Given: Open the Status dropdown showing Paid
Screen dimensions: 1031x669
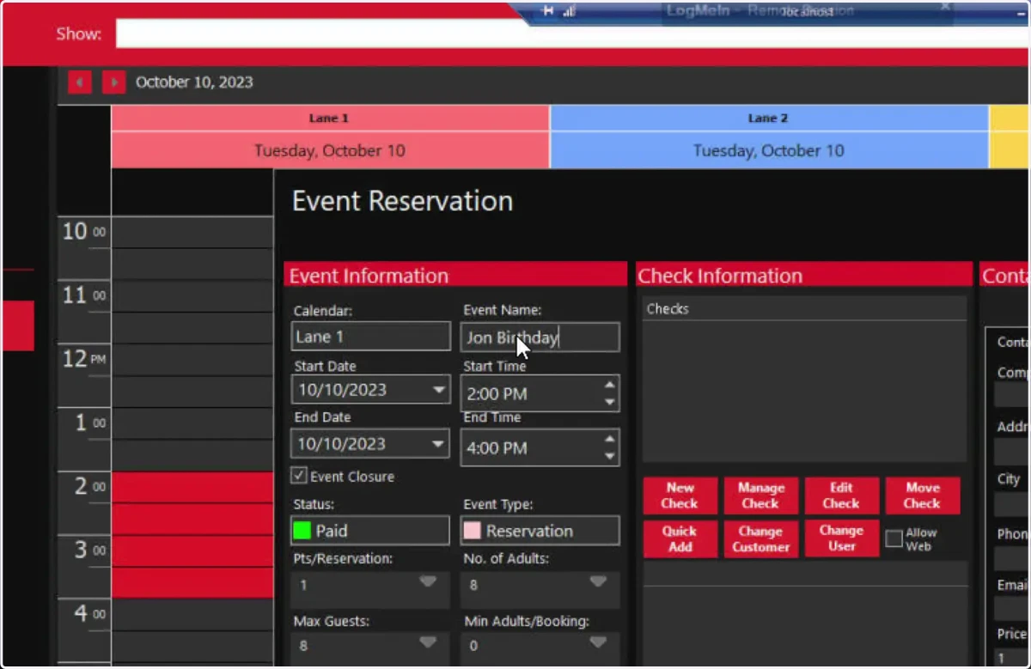Looking at the screenshot, I should pos(370,531).
